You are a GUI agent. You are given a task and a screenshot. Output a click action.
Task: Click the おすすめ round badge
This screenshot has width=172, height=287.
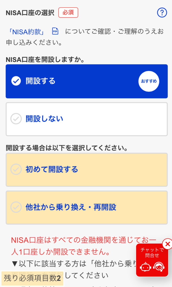coord(149,81)
